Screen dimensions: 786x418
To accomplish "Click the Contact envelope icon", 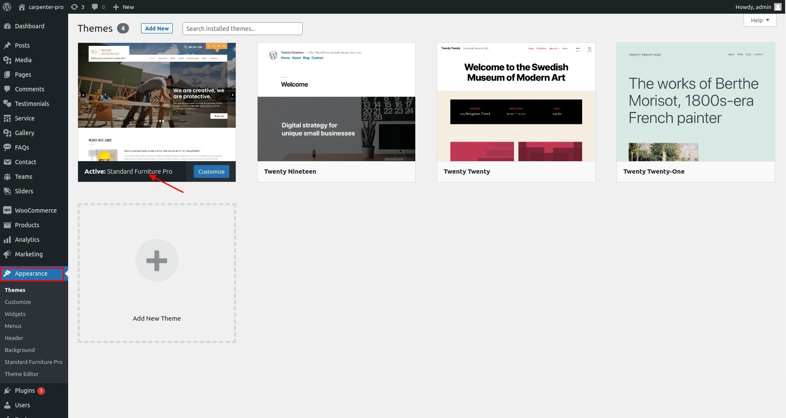I will pos(7,162).
